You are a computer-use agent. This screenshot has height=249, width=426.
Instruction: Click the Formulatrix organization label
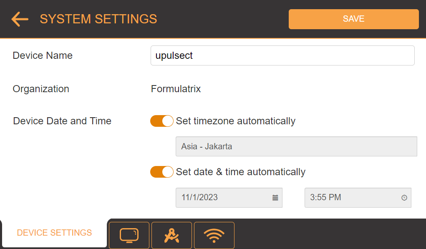pyautogui.click(x=176, y=88)
